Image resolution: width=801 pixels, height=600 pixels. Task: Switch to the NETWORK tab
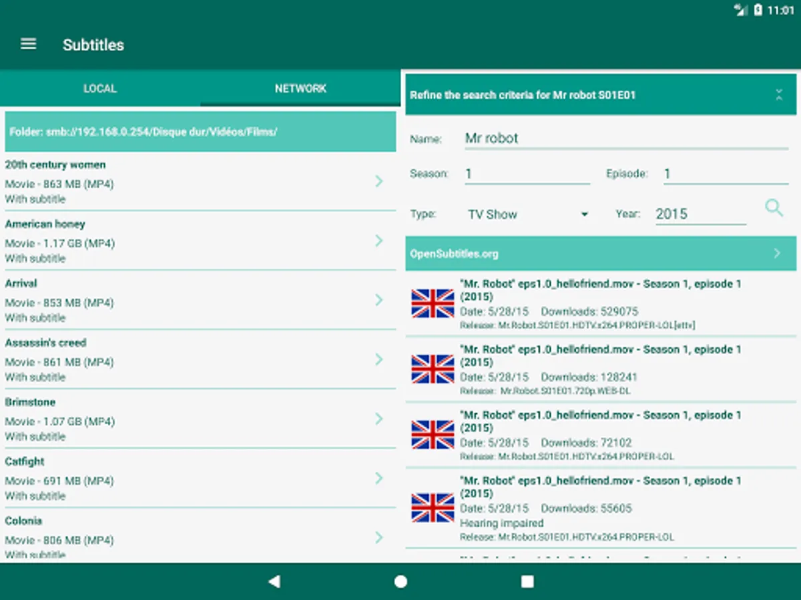point(300,88)
